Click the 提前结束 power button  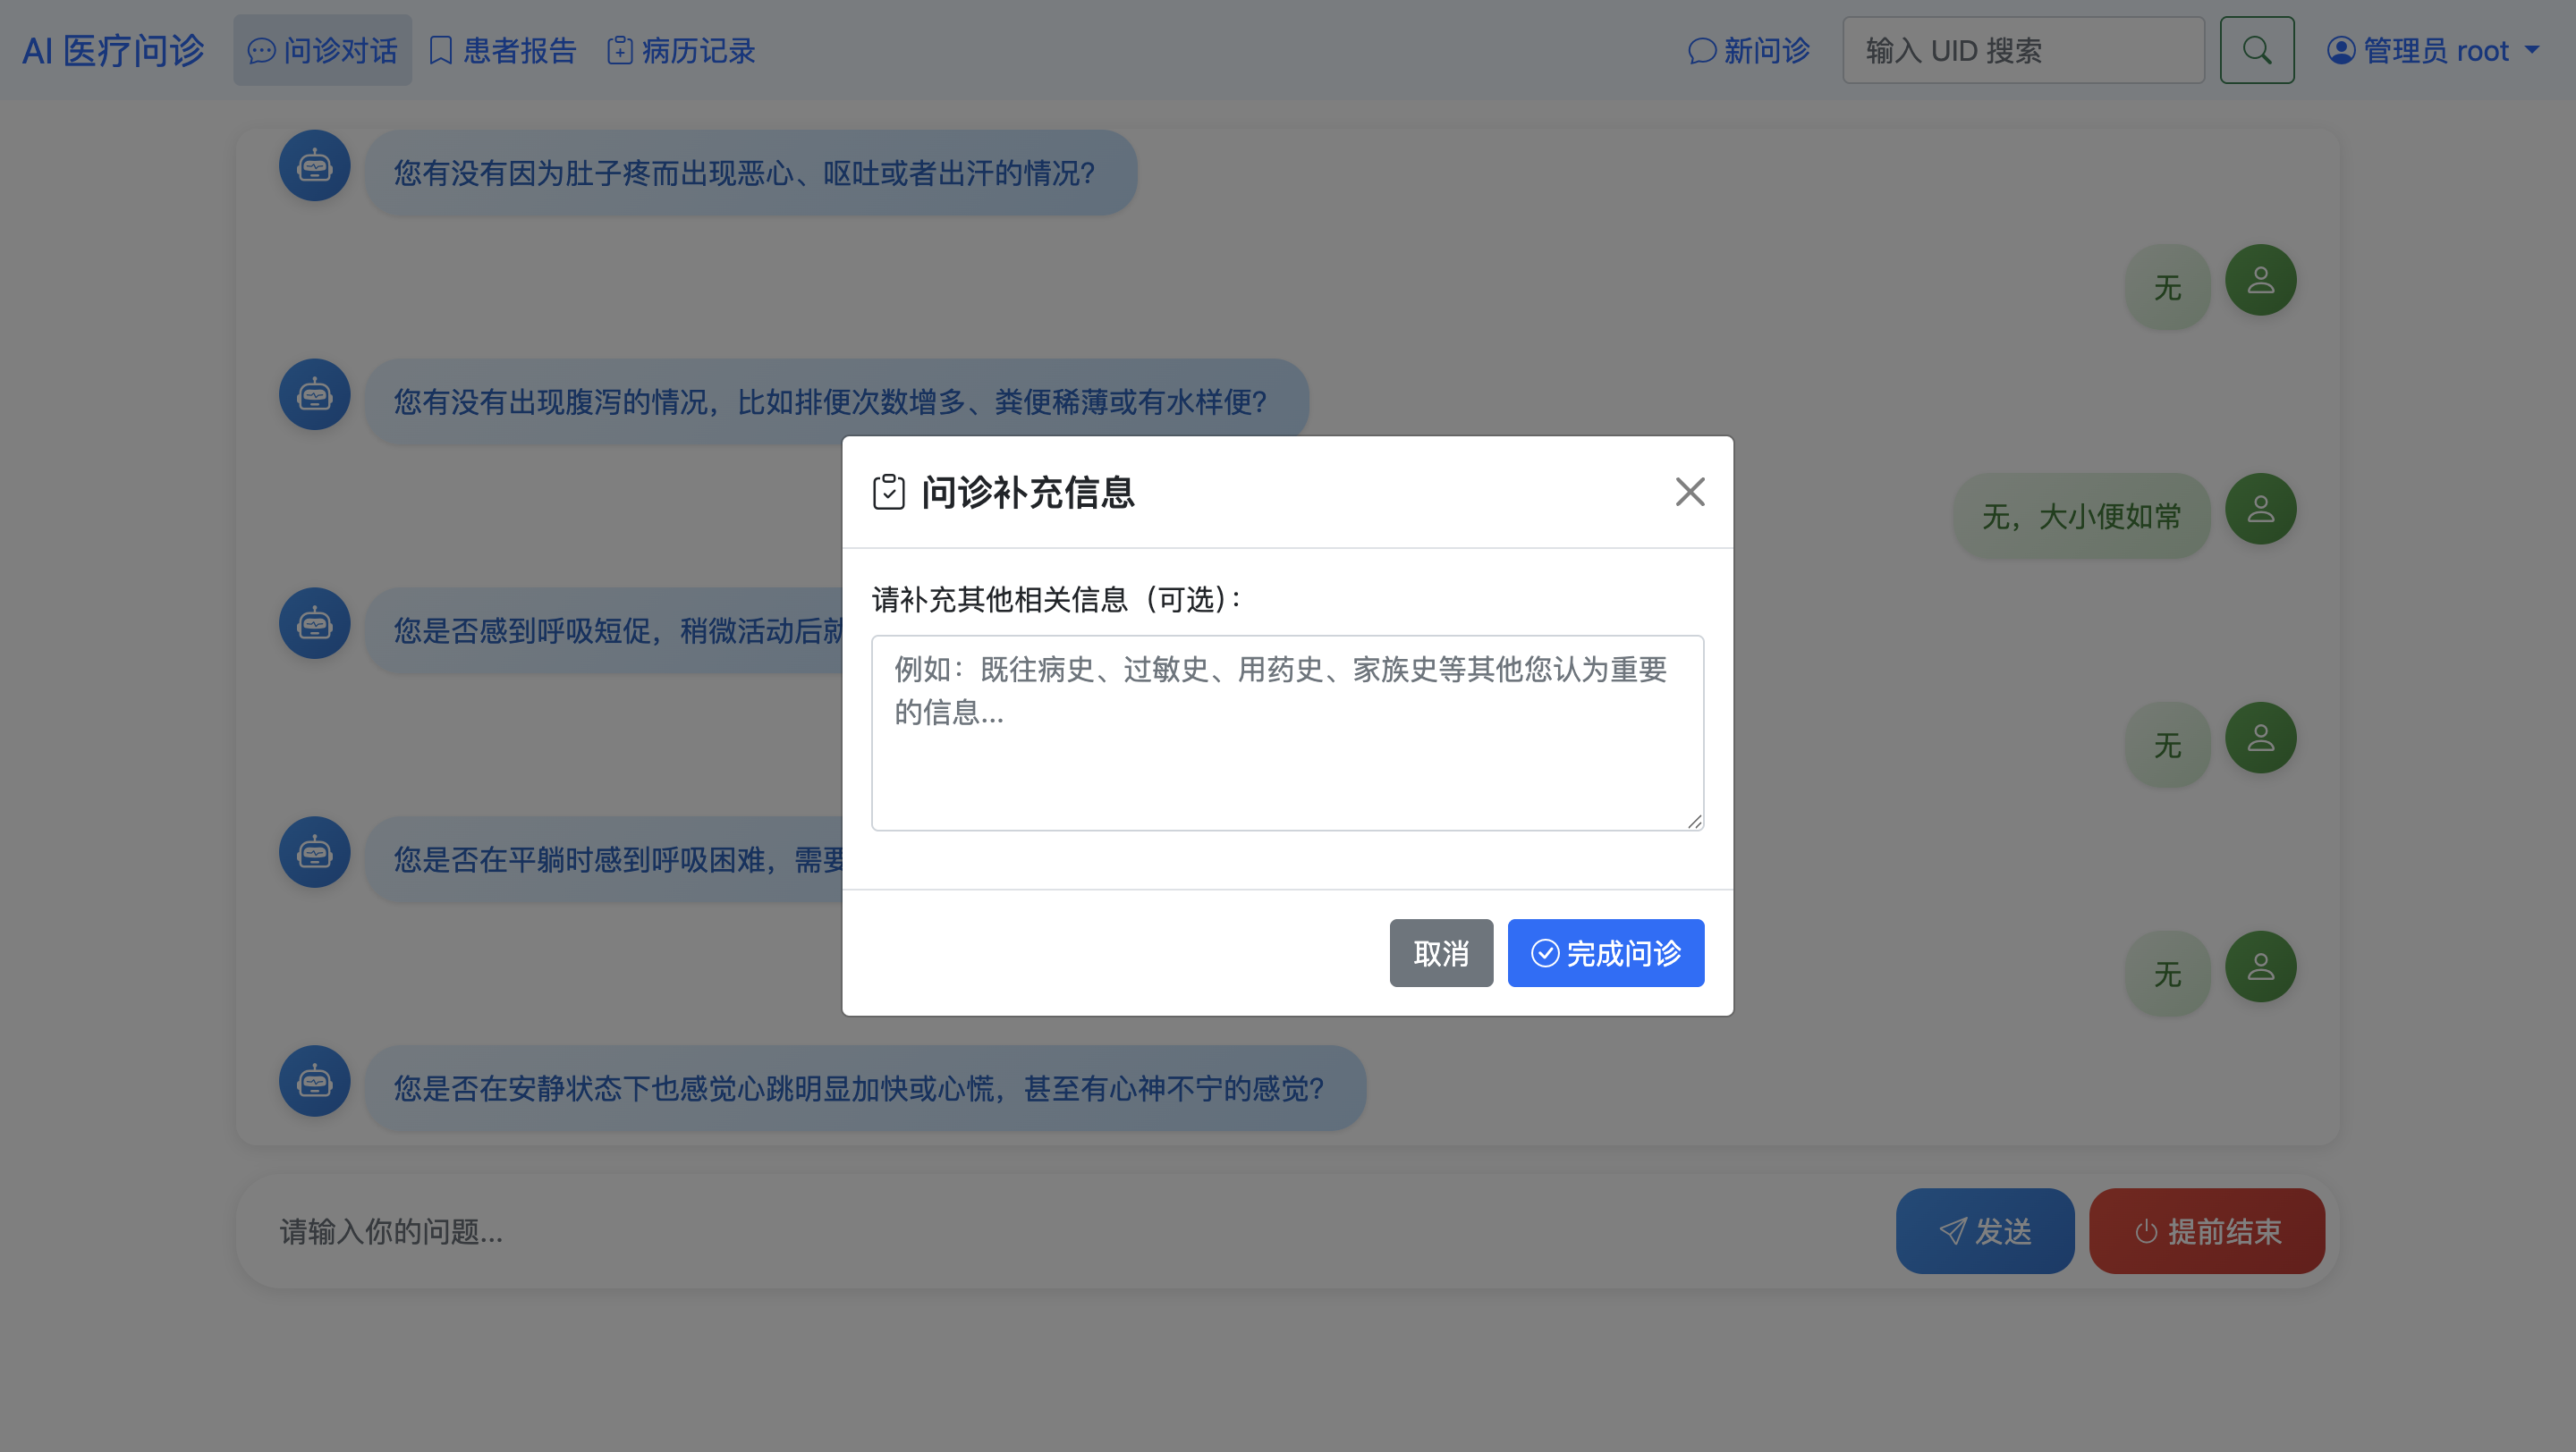click(2206, 1230)
